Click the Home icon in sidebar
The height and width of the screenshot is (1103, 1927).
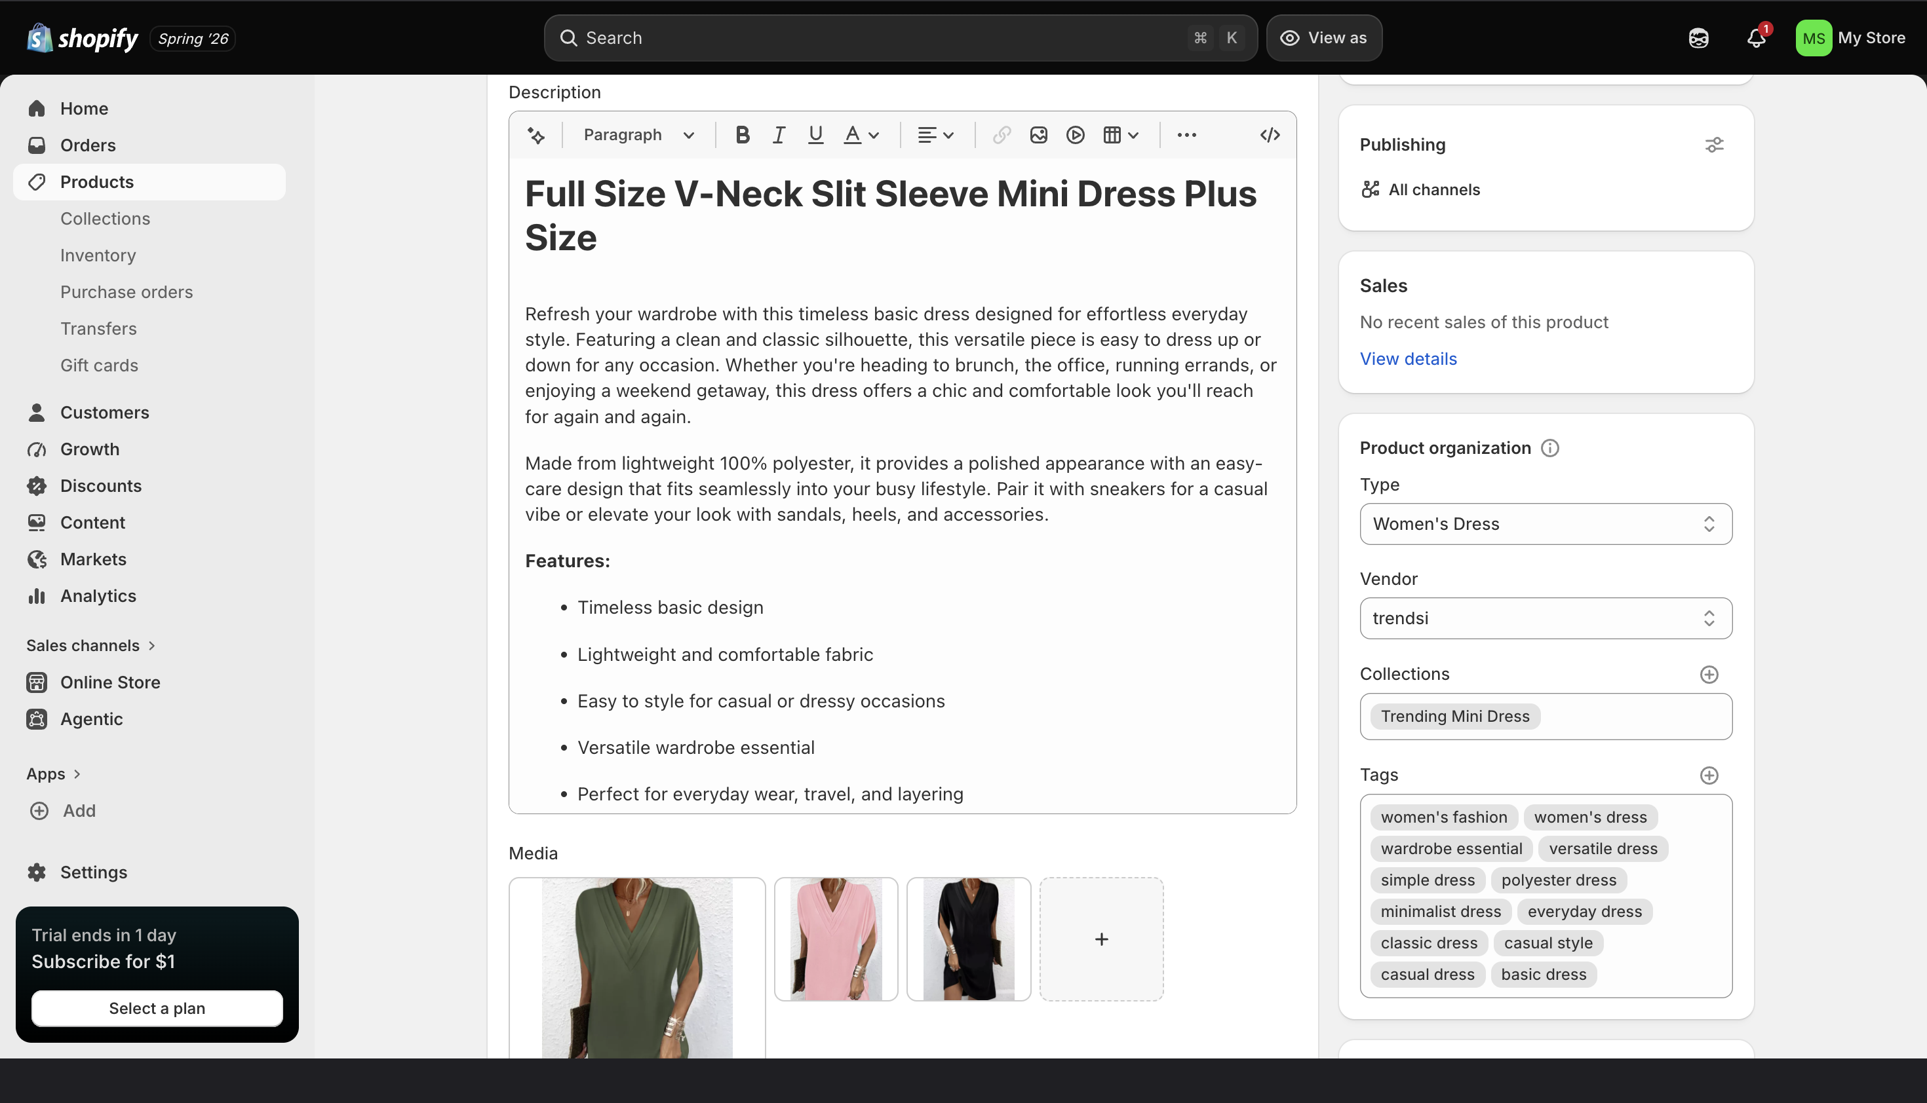pos(37,108)
